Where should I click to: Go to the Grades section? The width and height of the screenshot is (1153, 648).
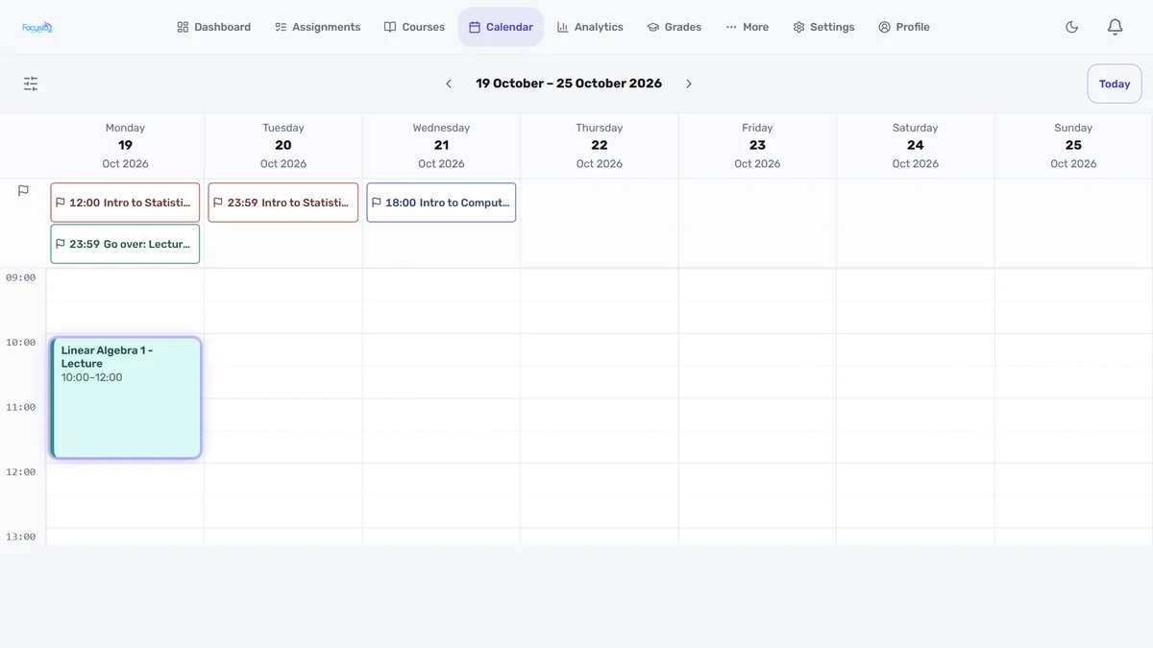[674, 27]
